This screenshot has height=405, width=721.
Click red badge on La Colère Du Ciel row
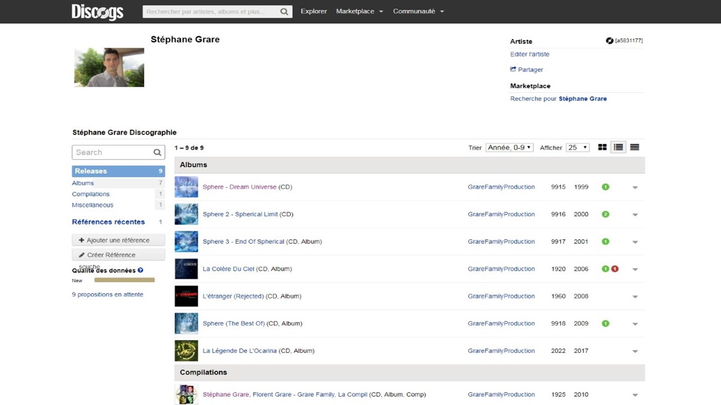(x=615, y=269)
